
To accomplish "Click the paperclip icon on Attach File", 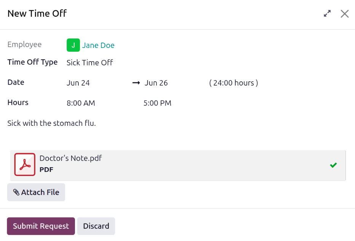I will tap(16, 192).
